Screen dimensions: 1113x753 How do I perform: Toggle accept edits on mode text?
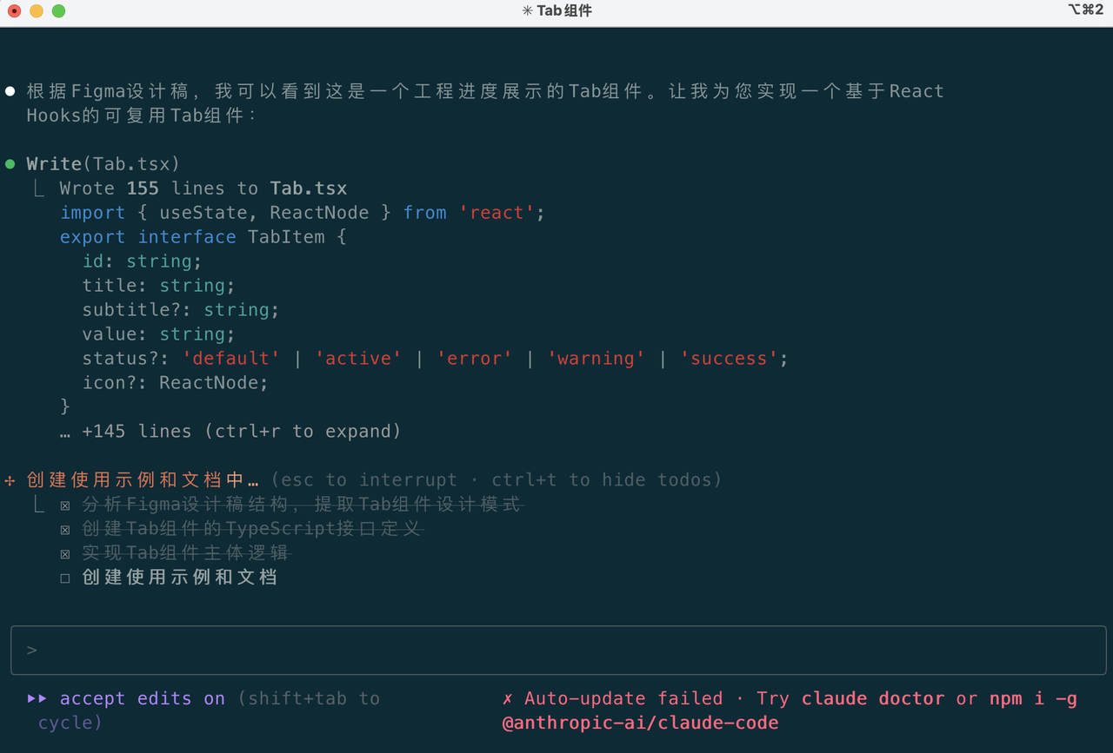coord(143,698)
